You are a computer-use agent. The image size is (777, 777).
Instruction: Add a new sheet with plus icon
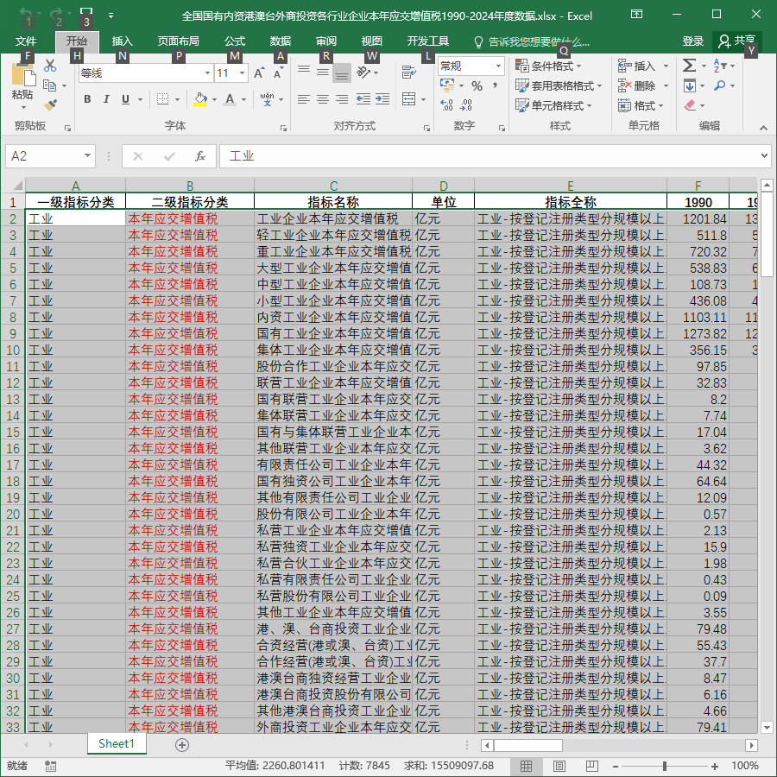pos(182,745)
